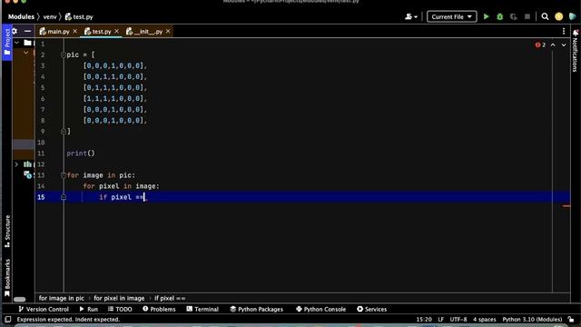
Task: Close the test.py tab
Action: click(117, 32)
